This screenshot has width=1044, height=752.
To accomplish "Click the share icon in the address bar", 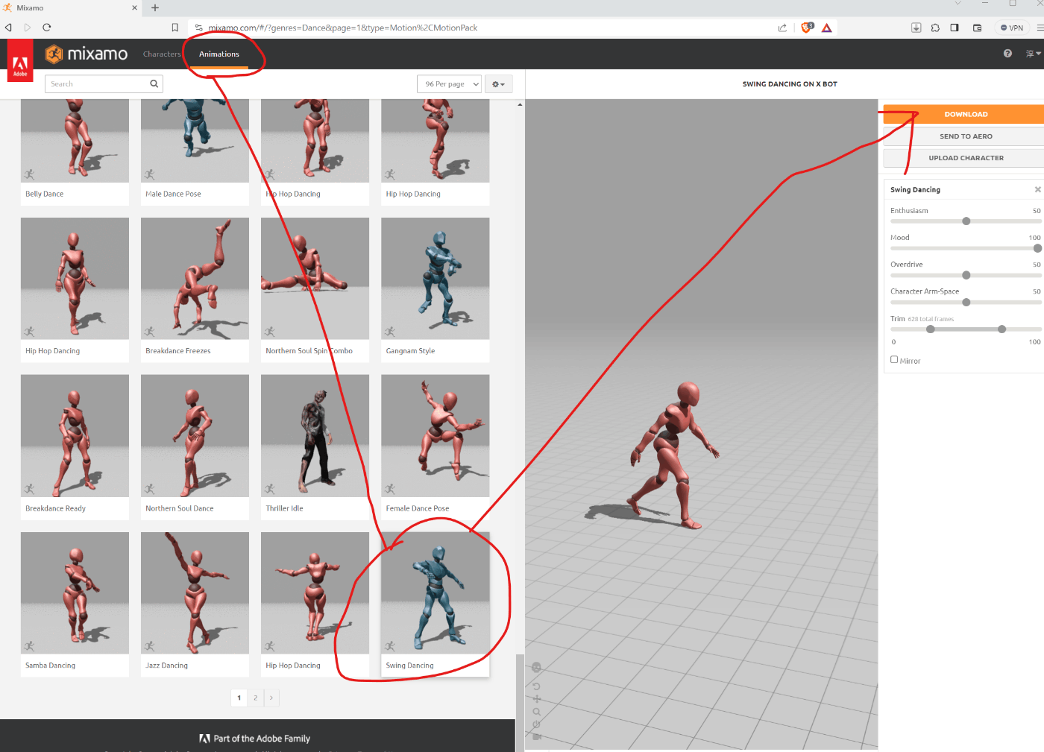I will click(x=782, y=28).
